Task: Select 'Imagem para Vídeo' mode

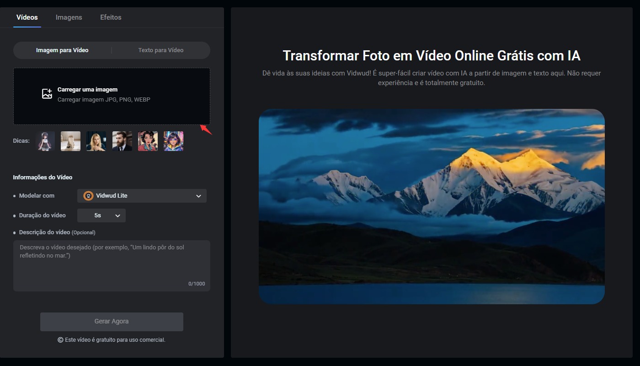Action: pos(62,50)
